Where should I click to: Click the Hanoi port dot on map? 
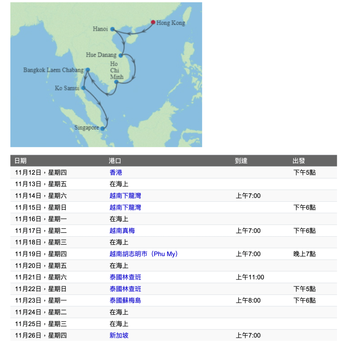click(113, 29)
